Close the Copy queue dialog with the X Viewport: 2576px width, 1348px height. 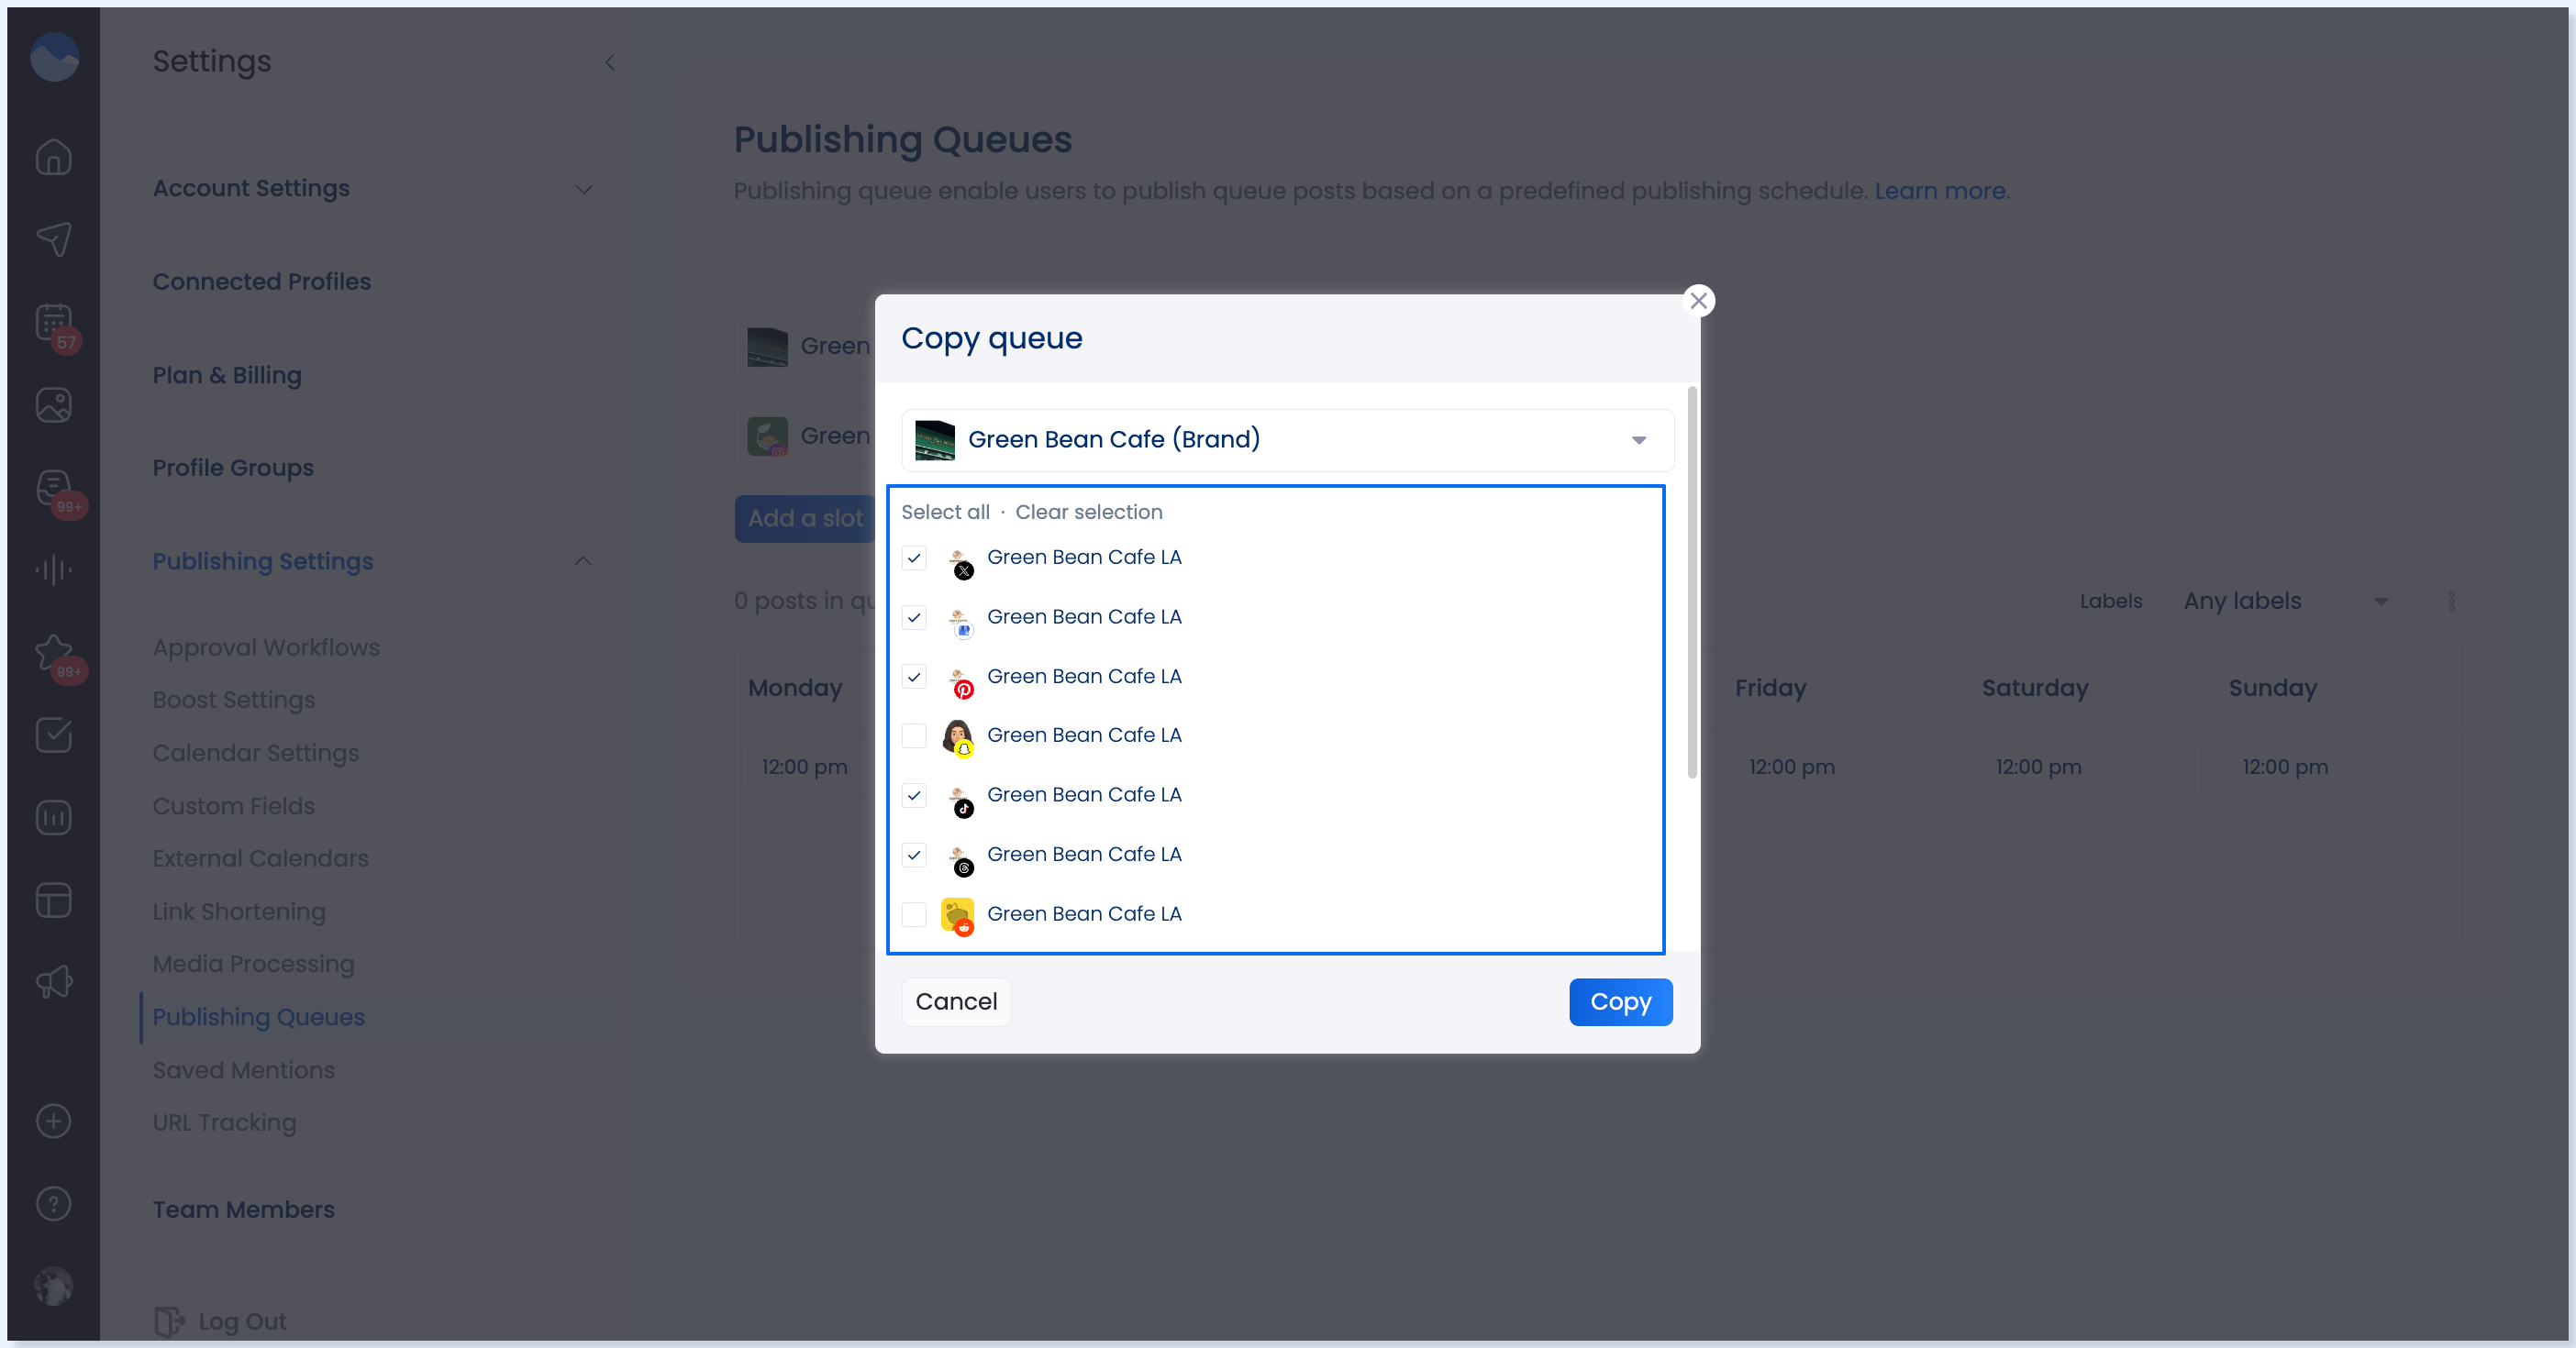tap(1698, 300)
